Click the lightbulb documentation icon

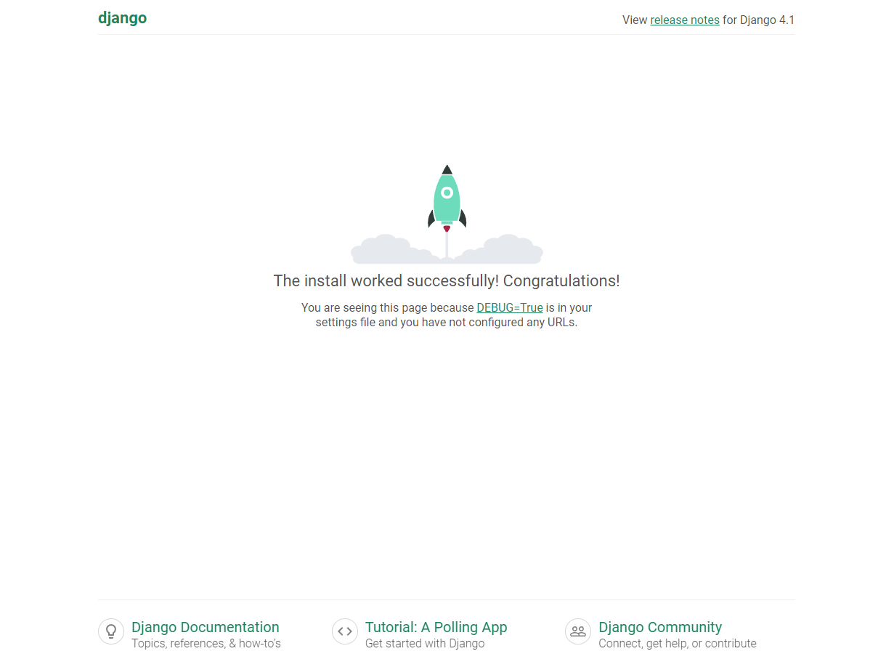click(x=111, y=631)
